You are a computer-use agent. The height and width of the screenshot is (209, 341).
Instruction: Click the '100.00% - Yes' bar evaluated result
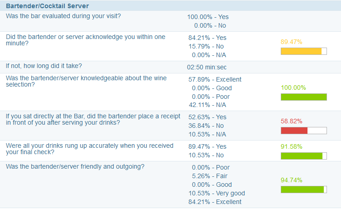(208, 17)
